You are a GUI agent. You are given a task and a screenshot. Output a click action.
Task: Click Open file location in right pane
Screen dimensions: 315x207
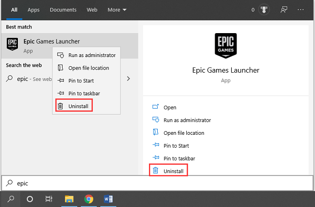coord(184,133)
